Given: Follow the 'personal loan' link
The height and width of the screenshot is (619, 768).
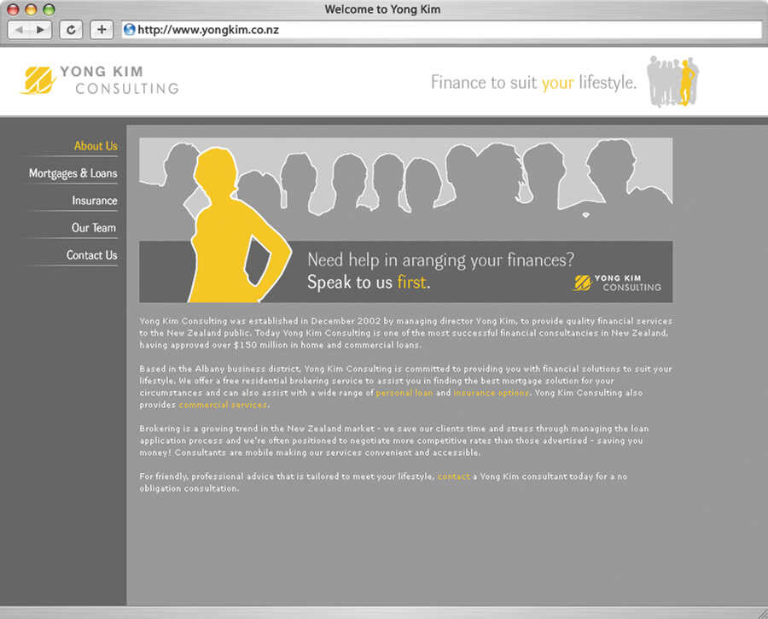Looking at the screenshot, I should [404, 393].
